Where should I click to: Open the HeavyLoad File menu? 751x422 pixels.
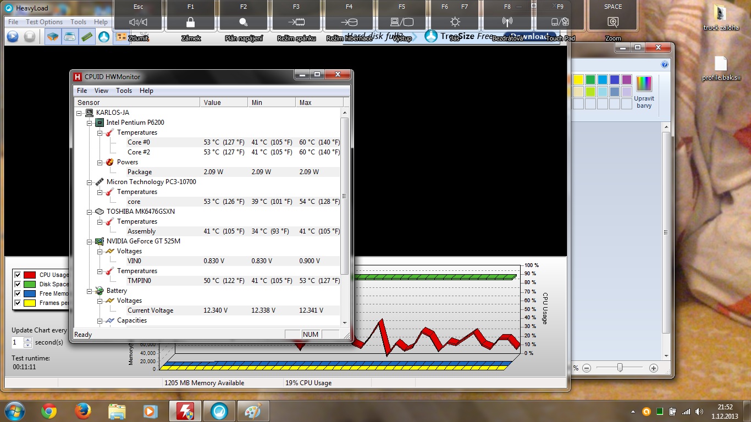pos(13,22)
